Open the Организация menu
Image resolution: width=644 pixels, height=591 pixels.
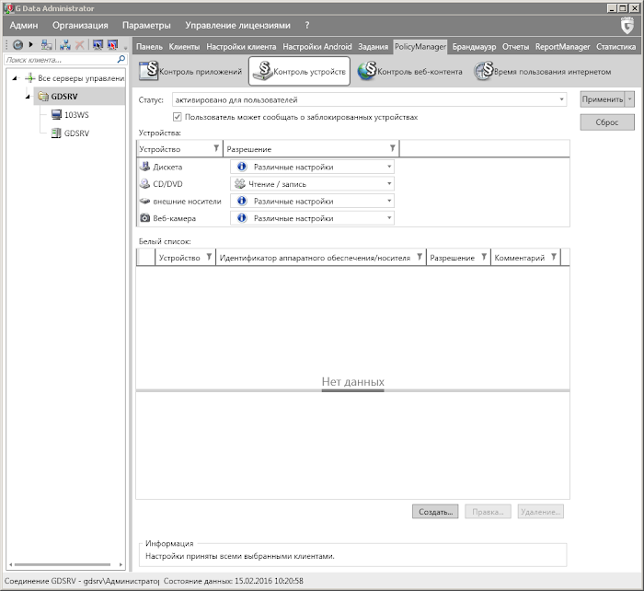point(80,26)
